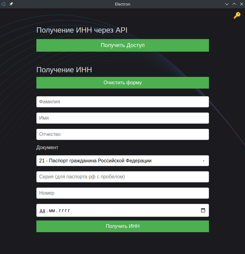Focus the Фамилия input field

coord(122,102)
